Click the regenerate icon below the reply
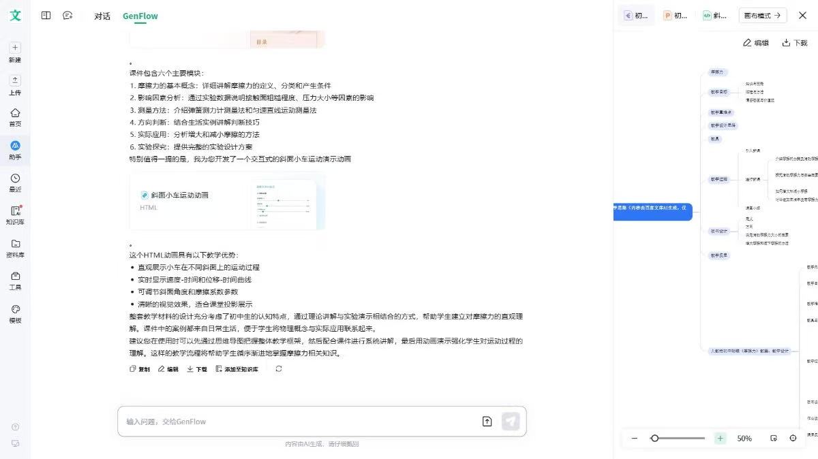The height and width of the screenshot is (459, 818). tap(278, 368)
